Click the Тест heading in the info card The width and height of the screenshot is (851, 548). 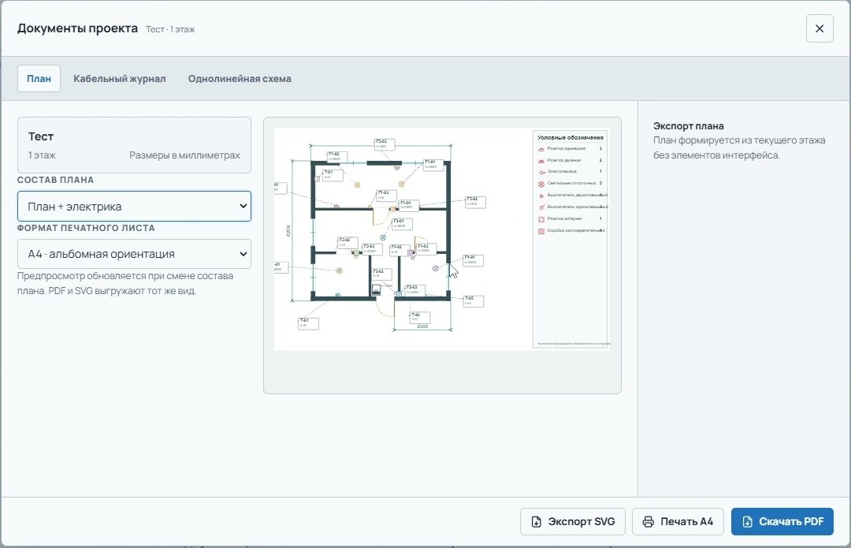click(41, 136)
